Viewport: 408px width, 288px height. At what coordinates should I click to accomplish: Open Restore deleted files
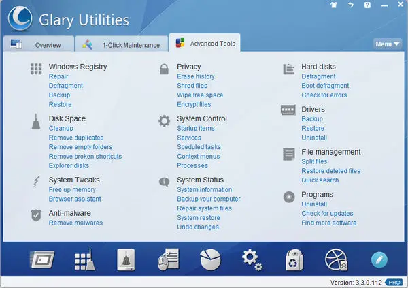(331, 171)
